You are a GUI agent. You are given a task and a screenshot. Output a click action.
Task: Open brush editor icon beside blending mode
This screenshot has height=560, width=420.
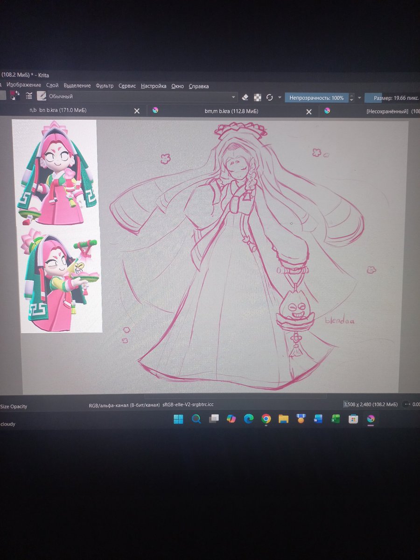pyautogui.click(x=42, y=96)
